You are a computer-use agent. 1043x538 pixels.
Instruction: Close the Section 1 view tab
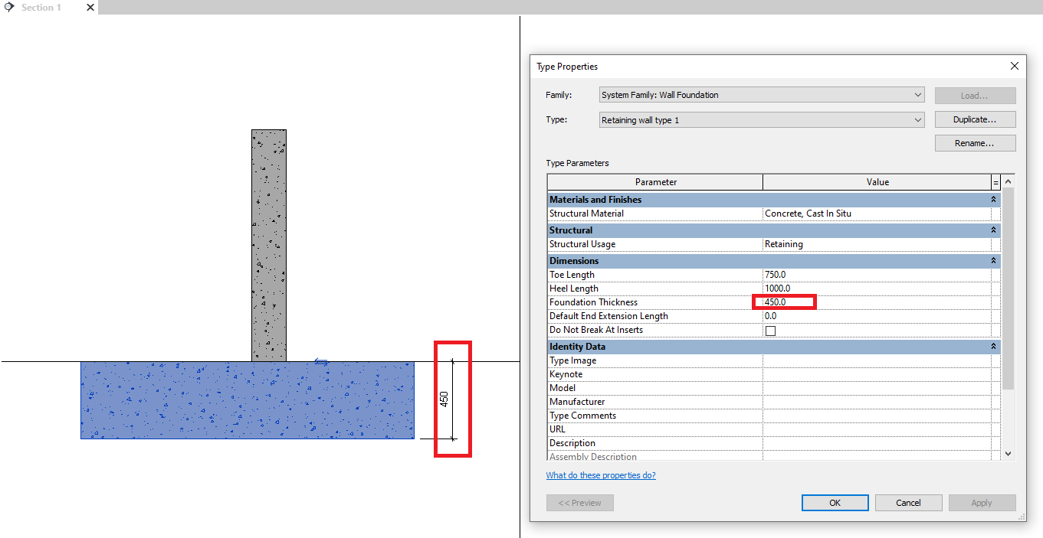point(90,7)
